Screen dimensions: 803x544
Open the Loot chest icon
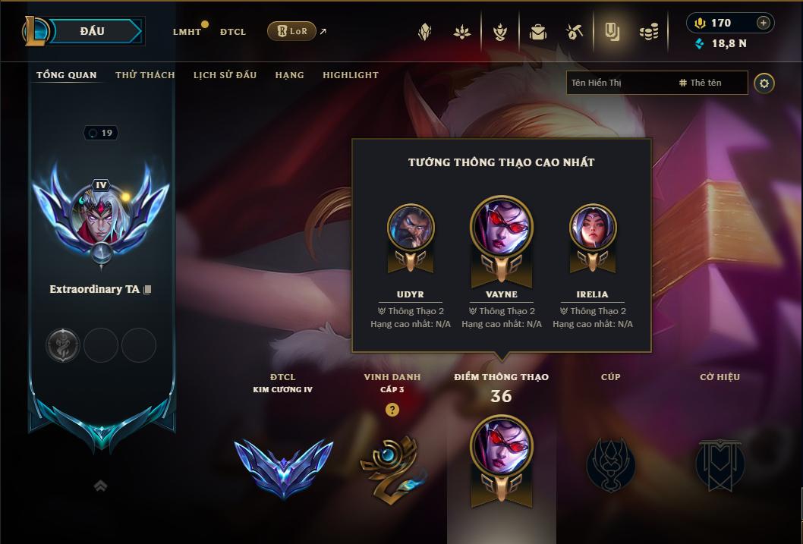tap(537, 32)
